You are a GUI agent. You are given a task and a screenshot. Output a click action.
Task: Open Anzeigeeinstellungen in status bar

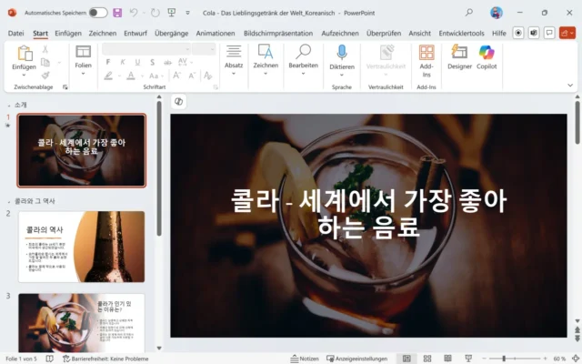click(358, 359)
